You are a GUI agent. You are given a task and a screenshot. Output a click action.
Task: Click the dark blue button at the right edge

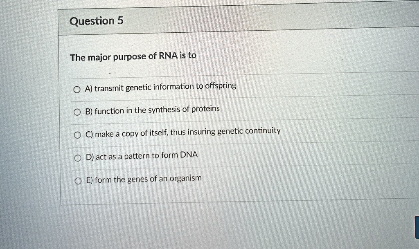(x=417, y=227)
